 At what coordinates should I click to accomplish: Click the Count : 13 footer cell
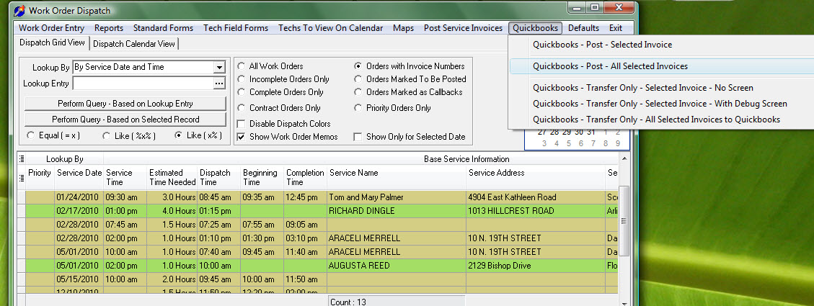tap(397, 302)
